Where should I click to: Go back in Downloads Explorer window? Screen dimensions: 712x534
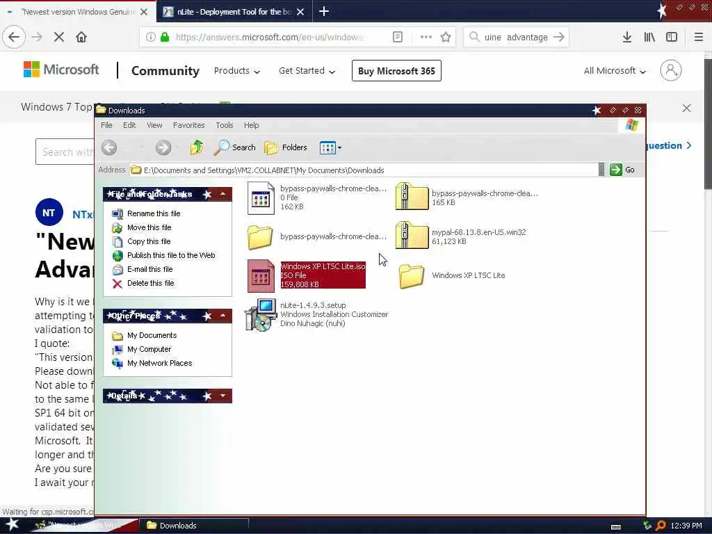[x=109, y=147]
